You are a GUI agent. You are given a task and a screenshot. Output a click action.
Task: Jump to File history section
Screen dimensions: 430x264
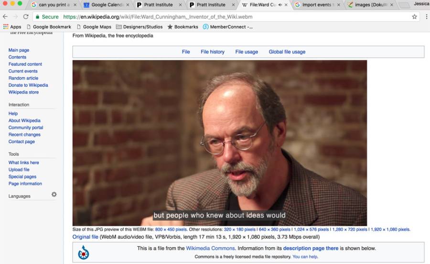[213, 52]
